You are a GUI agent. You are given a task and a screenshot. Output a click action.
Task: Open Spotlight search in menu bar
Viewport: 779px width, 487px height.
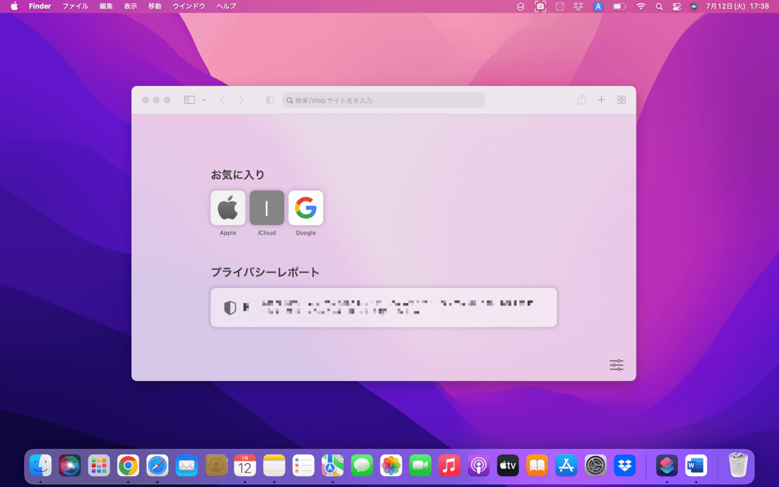pyautogui.click(x=659, y=6)
